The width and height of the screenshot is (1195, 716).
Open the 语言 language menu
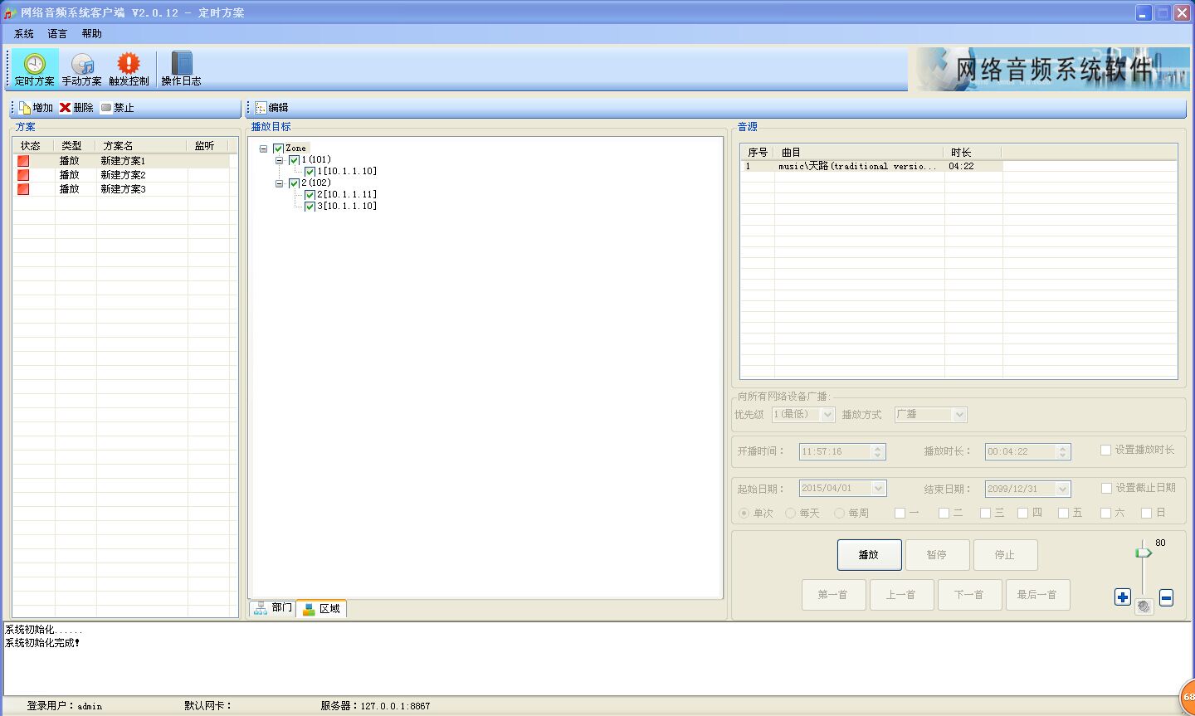coord(57,34)
